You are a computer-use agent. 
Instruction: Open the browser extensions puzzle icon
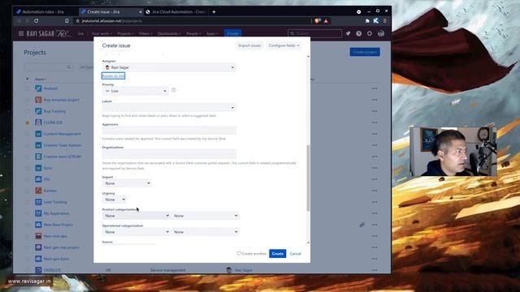coord(367,21)
